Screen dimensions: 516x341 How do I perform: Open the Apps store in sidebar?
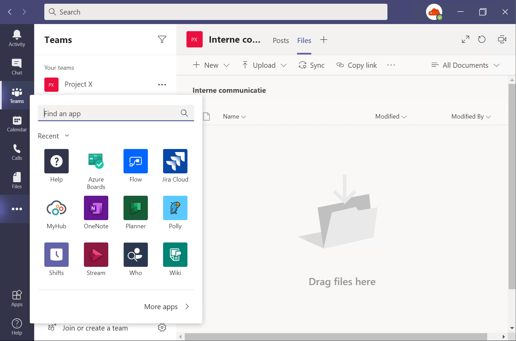17,298
